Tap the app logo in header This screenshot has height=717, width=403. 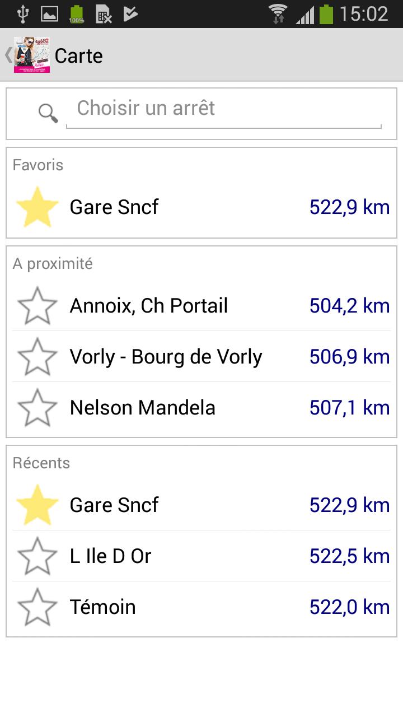[x=32, y=55]
